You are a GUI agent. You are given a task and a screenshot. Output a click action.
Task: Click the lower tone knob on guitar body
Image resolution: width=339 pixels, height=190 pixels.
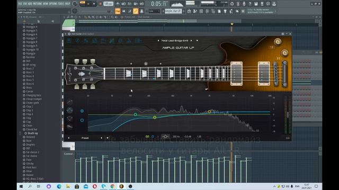[284, 53]
